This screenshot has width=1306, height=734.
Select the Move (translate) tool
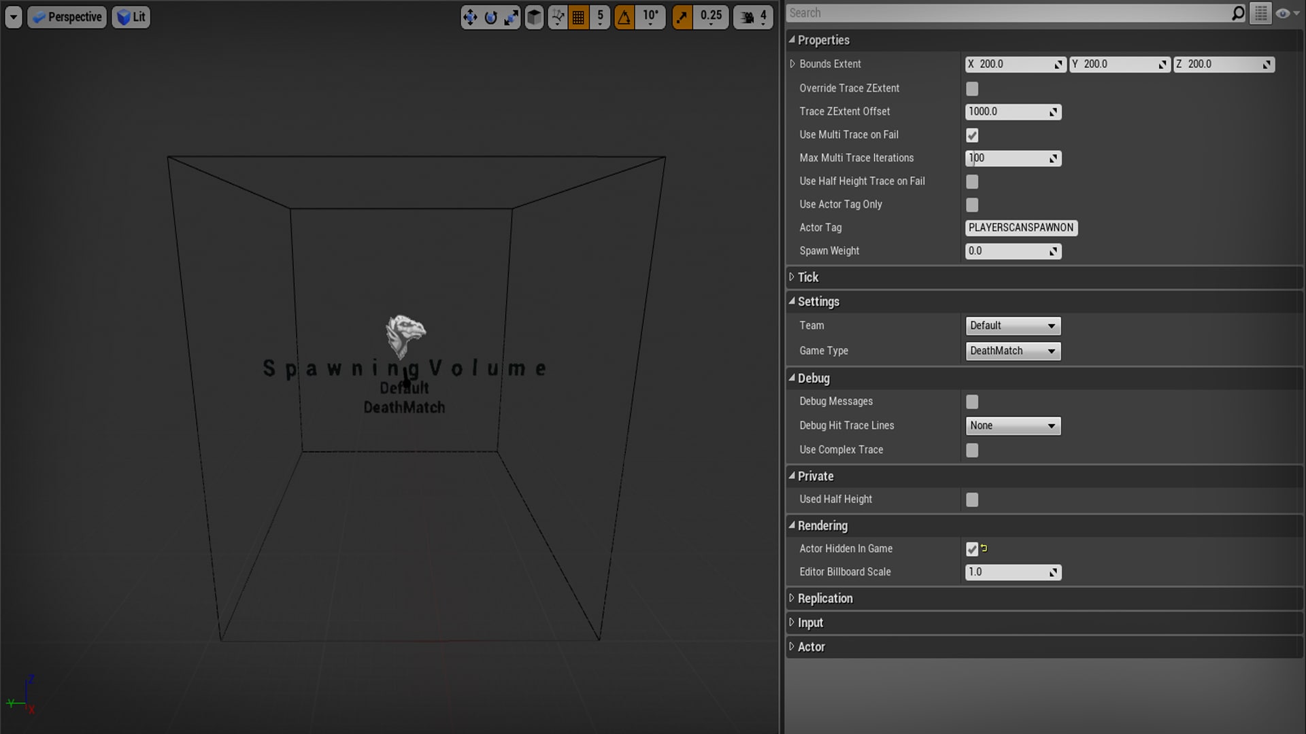pos(469,17)
